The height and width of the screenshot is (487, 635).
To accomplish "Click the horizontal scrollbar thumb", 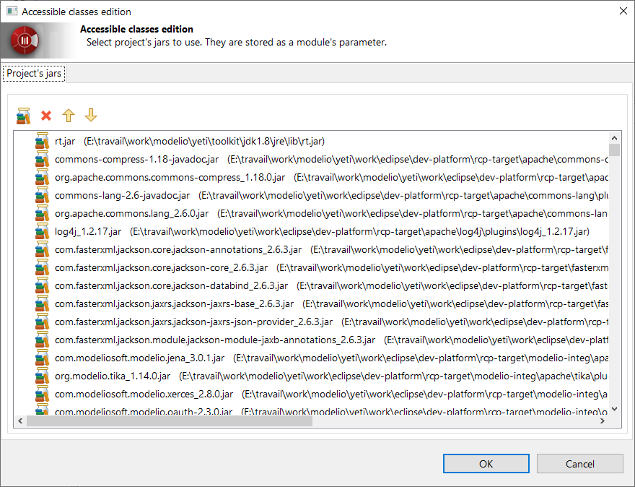I will (x=170, y=421).
